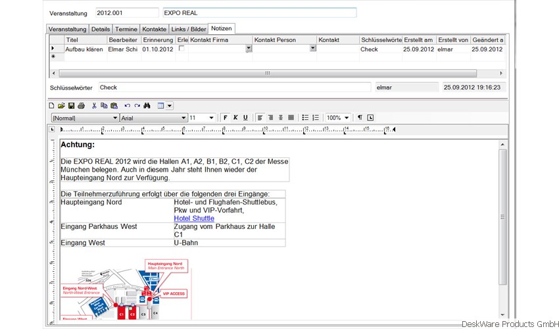Apply numbered list formatting
This screenshot has height=329, width=559.
(x=316, y=118)
